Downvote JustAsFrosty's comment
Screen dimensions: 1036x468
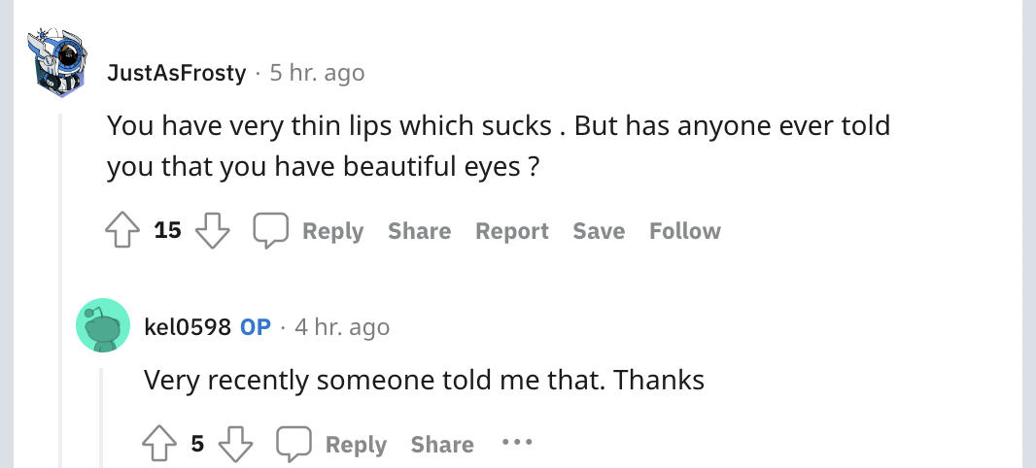[x=213, y=230]
